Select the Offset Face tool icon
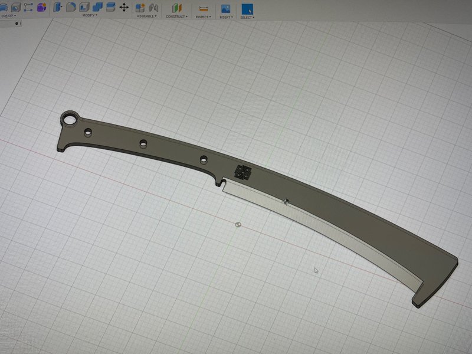The width and height of the screenshot is (472, 354). (x=111, y=7)
